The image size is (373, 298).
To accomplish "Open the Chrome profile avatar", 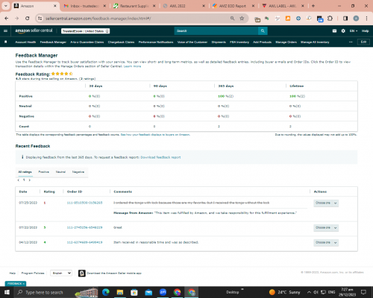I will pyautogui.click(x=356, y=19).
